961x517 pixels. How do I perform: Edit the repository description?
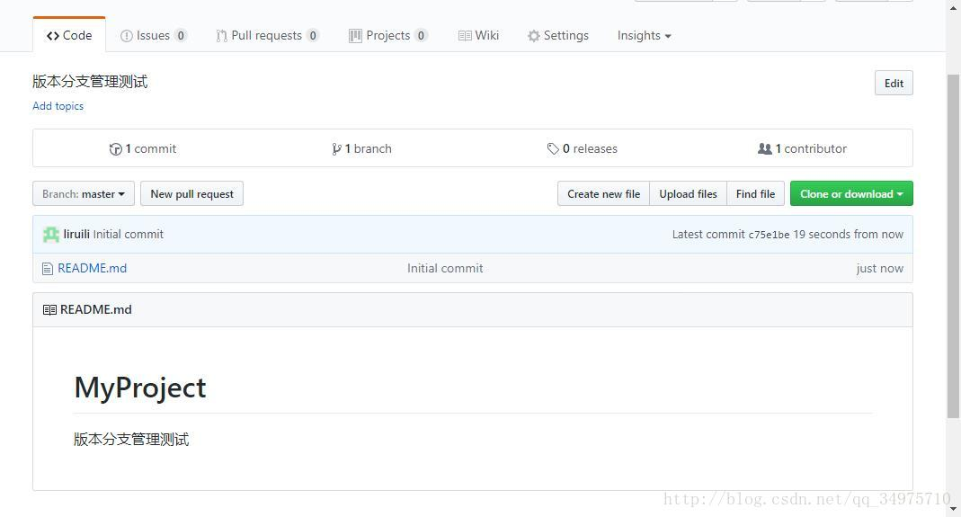894,84
